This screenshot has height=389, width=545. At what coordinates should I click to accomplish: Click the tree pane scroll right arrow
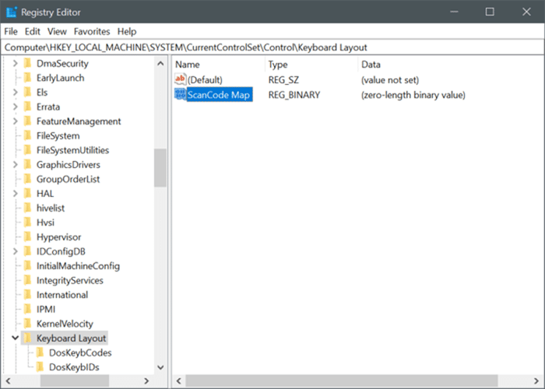click(x=146, y=381)
